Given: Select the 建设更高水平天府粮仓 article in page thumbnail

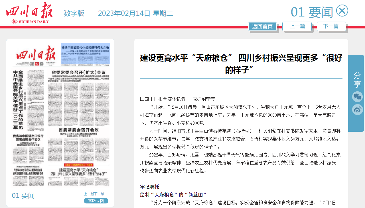Looking at the screenshot, I should (79, 172).
